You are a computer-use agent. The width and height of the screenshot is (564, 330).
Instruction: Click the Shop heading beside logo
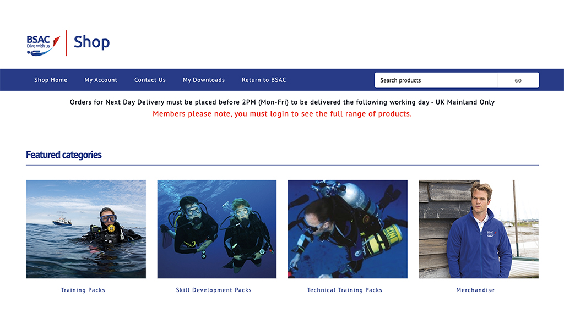pos(92,42)
